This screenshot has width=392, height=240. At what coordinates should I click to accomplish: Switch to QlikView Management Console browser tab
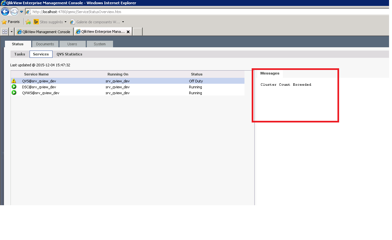click(44, 32)
